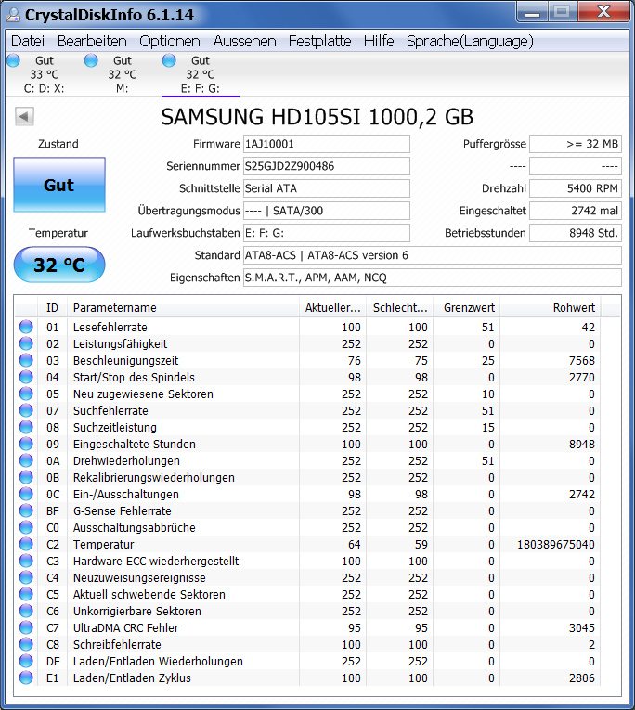Go to previous disk with left arrow

pyautogui.click(x=24, y=116)
